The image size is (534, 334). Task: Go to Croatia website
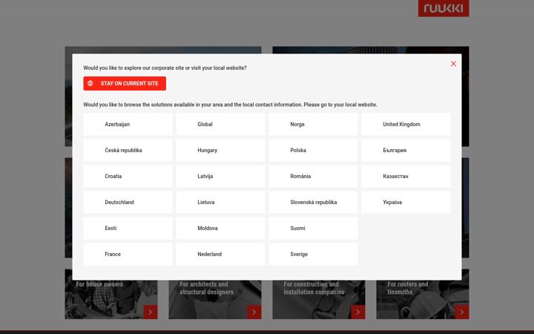(x=128, y=176)
